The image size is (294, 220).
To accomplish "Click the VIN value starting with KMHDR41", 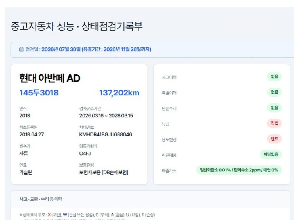I will (106, 134).
